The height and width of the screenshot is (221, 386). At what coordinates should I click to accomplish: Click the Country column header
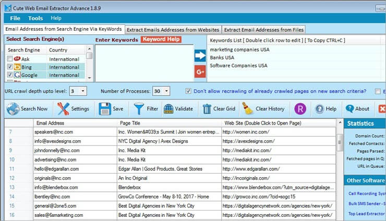click(66, 50)
